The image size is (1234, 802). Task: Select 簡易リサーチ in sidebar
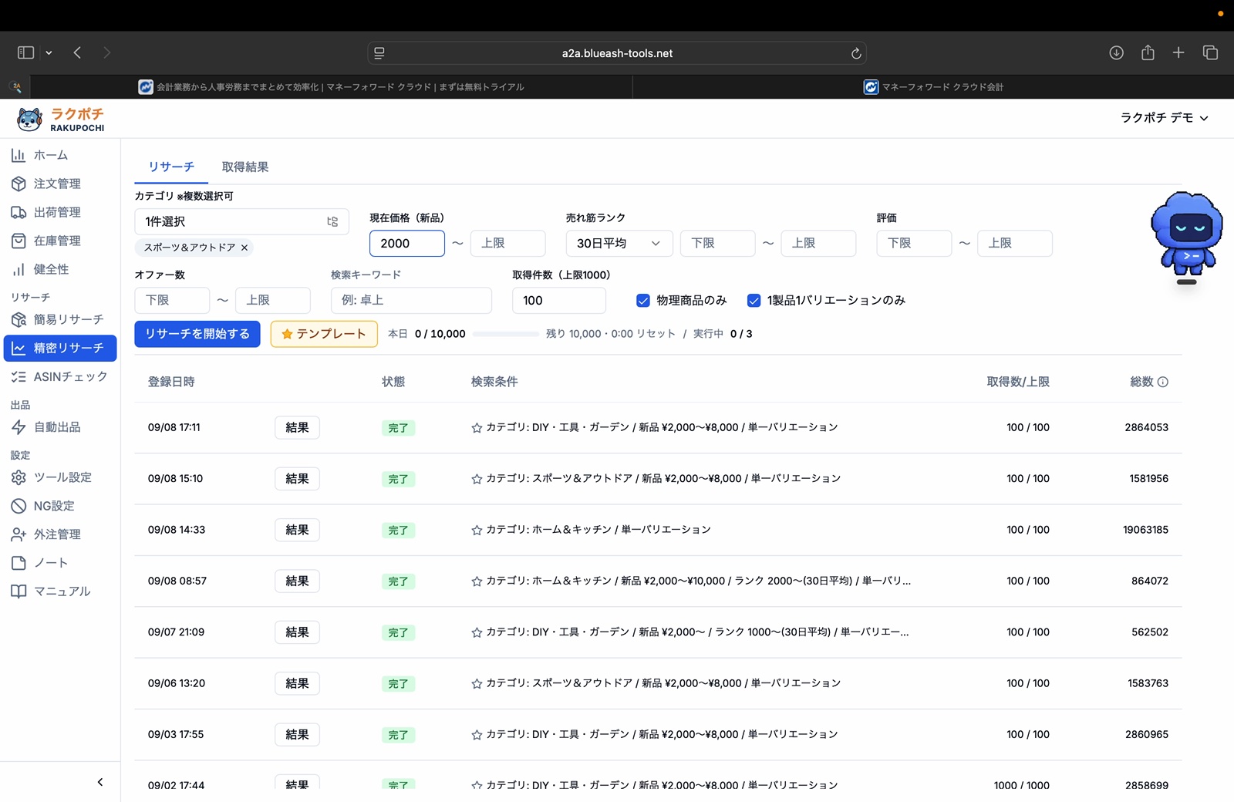59,319
